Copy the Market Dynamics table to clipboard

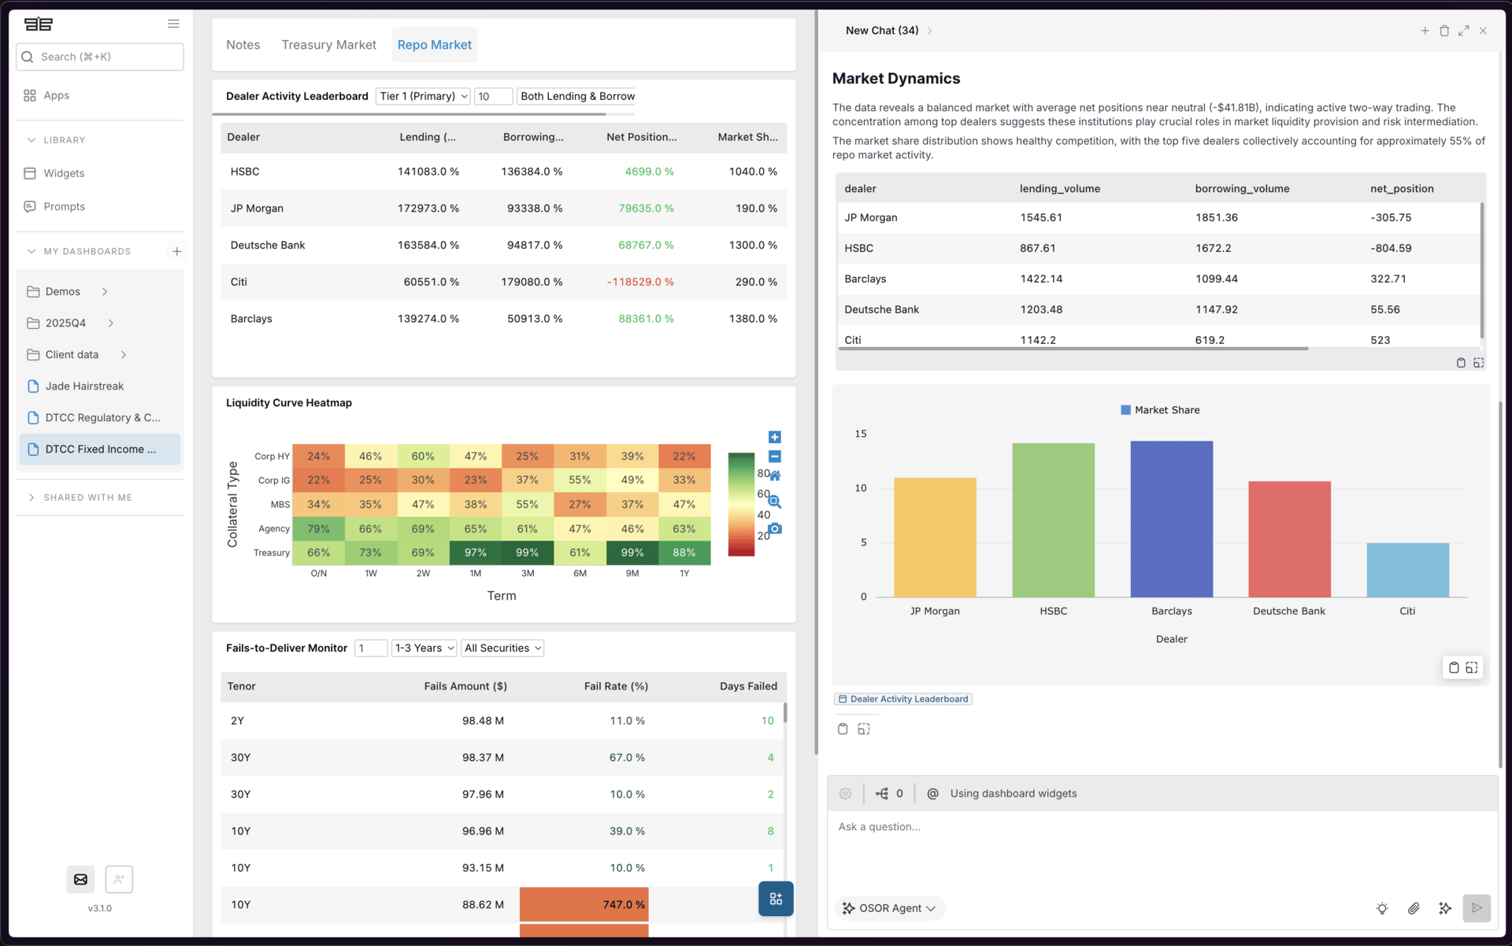1461,363
